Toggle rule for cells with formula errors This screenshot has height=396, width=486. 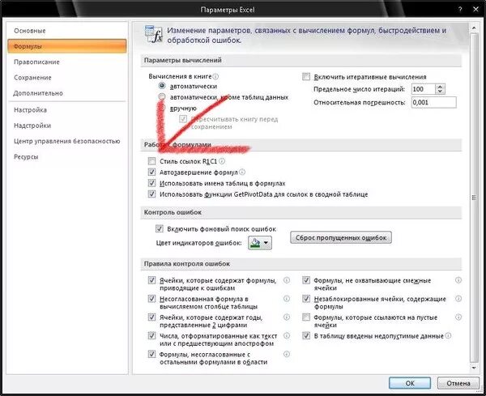(151, 280)
